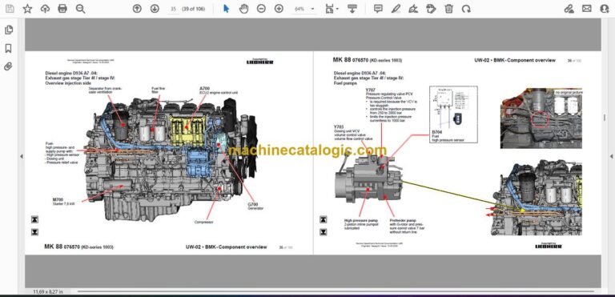Click the Save file icon

[x=10, y=9]
